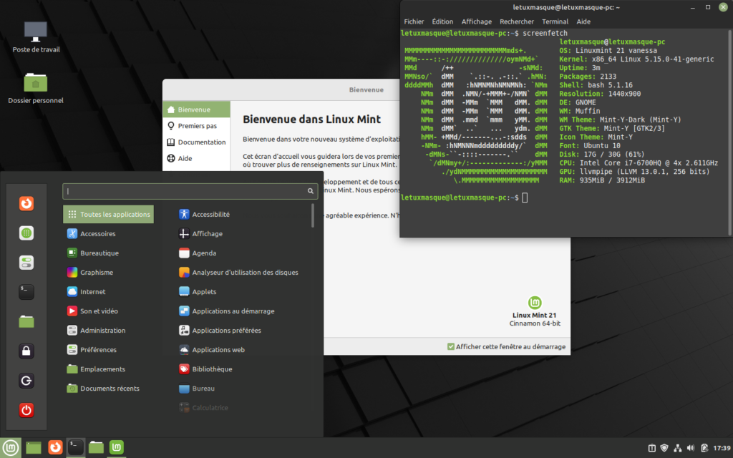
Task: Open the notifications tray icon
Action: pos(651,448)
